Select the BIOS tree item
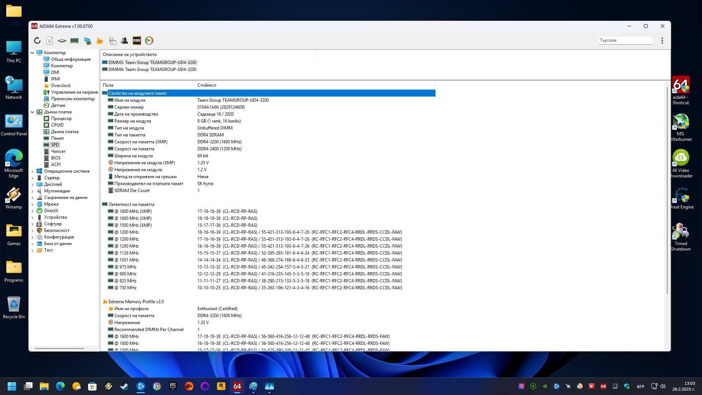 tap(56, 158)
